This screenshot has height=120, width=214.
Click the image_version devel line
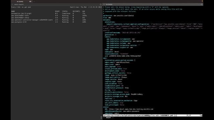(x=114, y=79)
